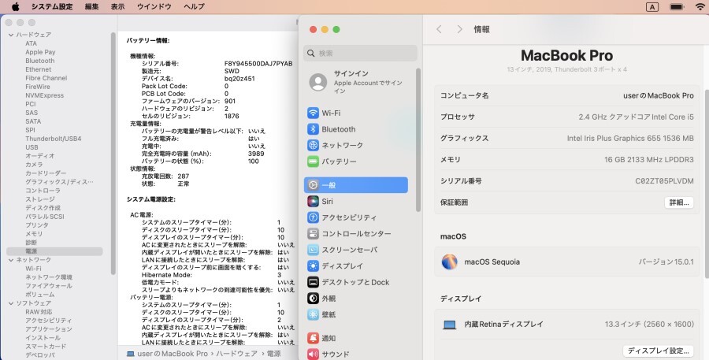This screenshot has height=360, width=709.
Task: Click the 内蔵Retinaディスプレイ laptop icon
Action: (450, 325)
